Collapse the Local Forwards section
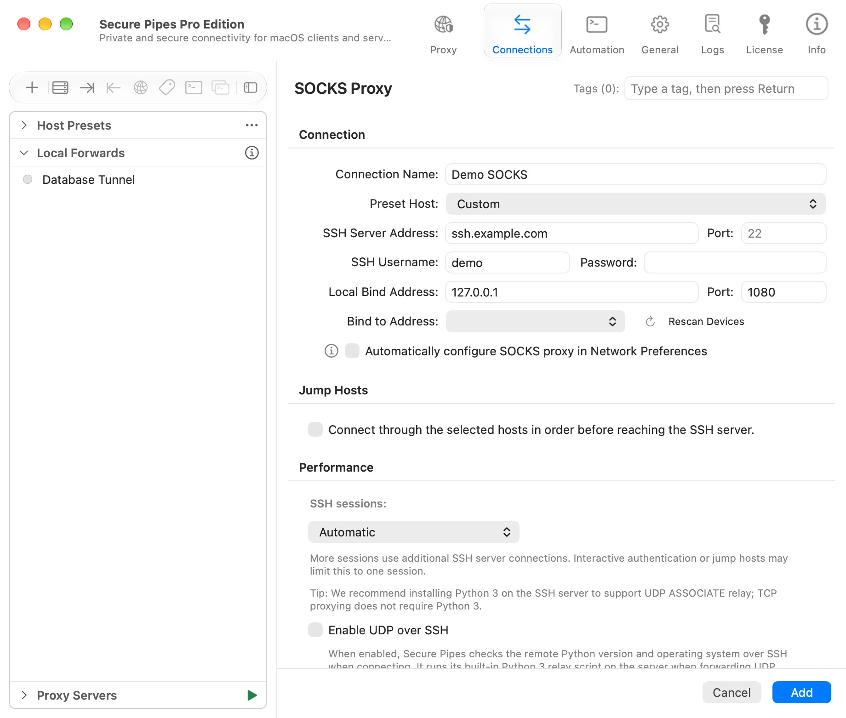The height and width of the screenshot is (718, 846). point(24,153)
